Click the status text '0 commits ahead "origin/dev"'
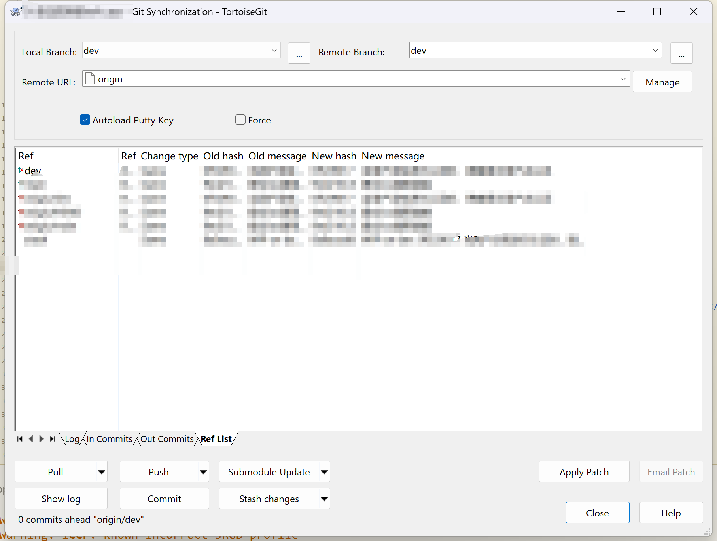The width and height of the screenshot is (717, 541). click(81, 519)
